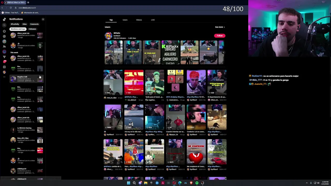Reload the page with browser refresh icon
331x186 pixels.
tap(11, 8)
